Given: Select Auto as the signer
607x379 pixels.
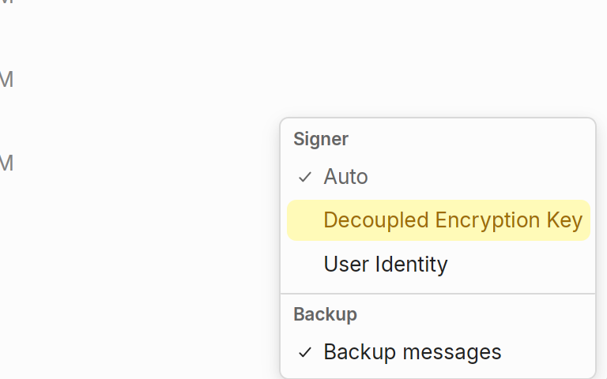Looking at the screenshot, I should click(345, 177).
